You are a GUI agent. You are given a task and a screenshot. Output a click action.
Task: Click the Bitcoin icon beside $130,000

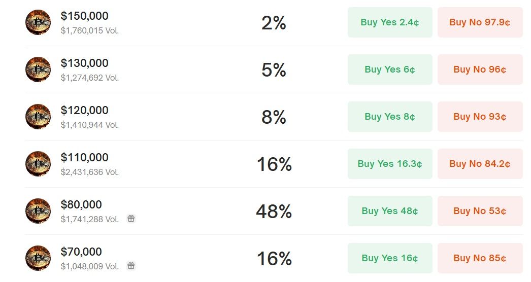(x=38, y=69)
